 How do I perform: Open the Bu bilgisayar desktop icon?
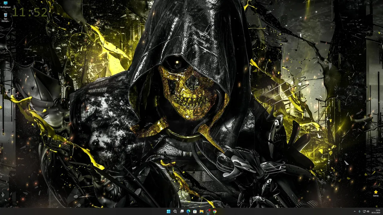(x=5, y=4)
